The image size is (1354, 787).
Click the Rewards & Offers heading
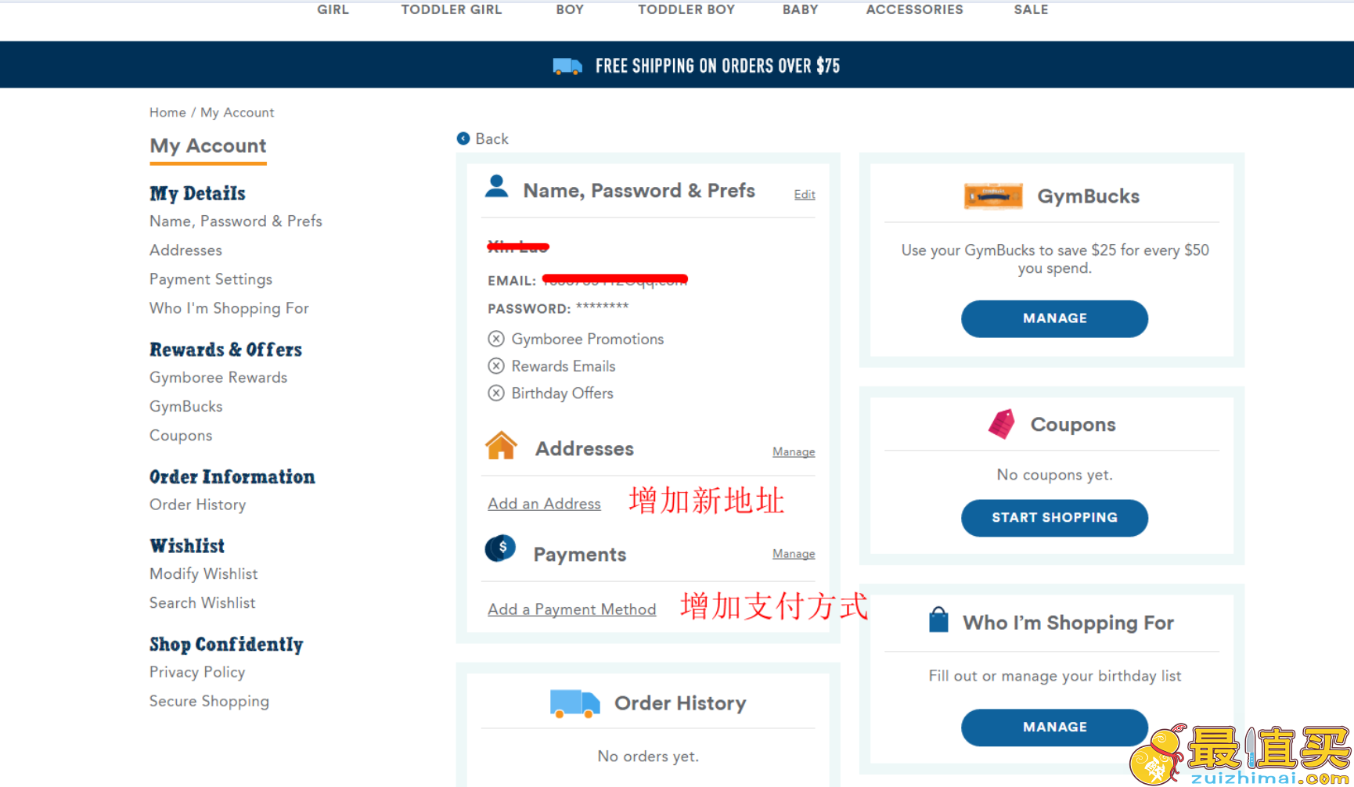225,350
